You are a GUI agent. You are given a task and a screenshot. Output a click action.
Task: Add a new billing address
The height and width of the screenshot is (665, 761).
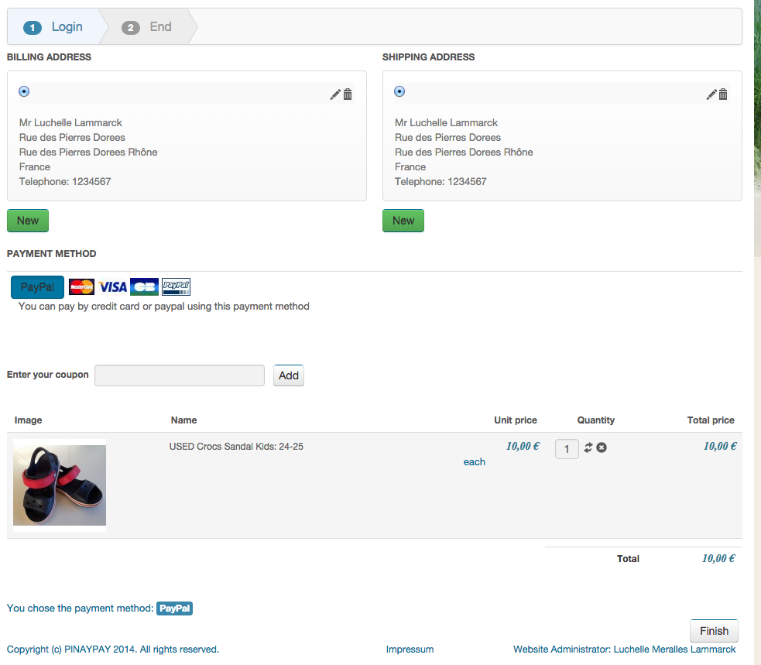(x=28, y=221)
